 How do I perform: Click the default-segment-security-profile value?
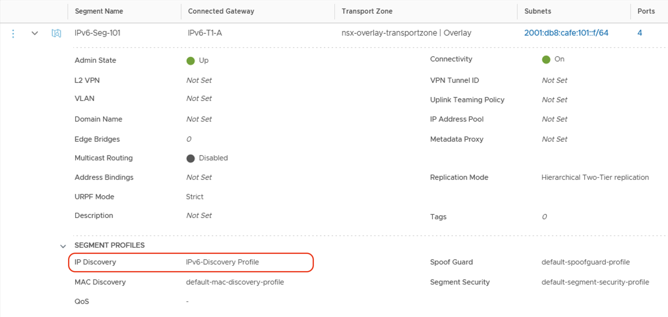click(595, 282)
